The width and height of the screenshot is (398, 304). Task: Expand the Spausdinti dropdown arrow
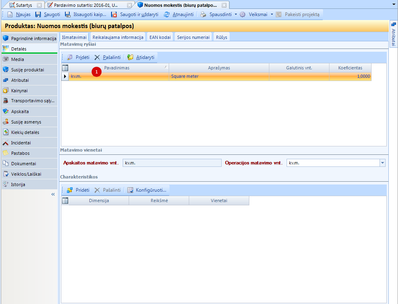point(236,14)
